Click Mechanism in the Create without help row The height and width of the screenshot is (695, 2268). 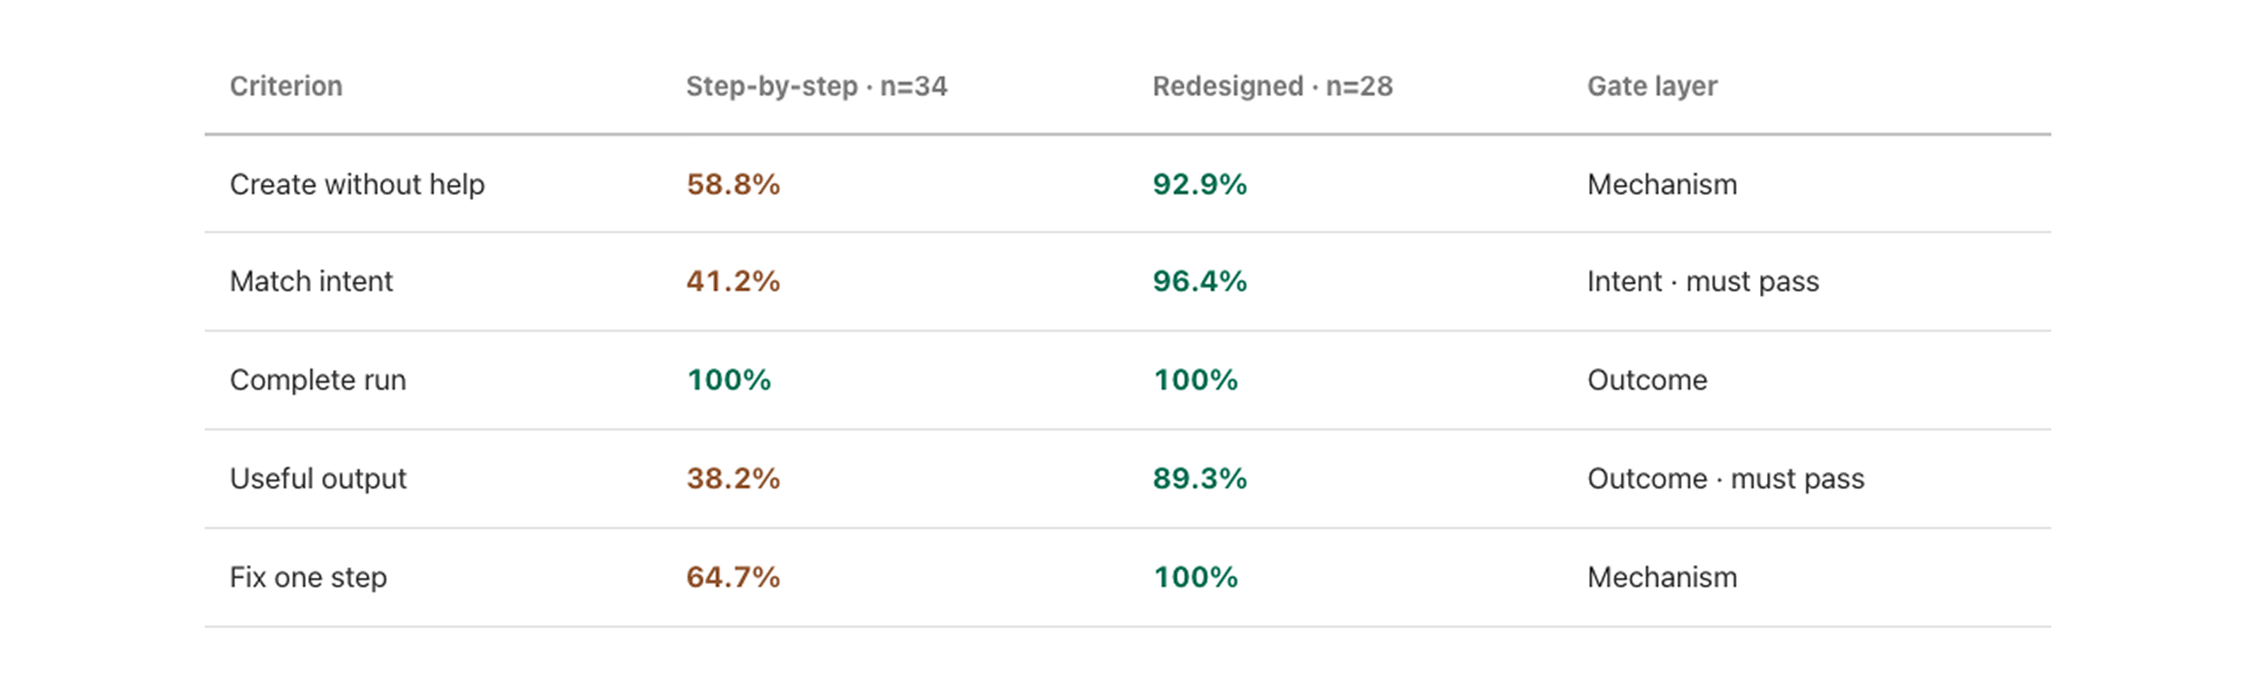(x=1662, y=185)
